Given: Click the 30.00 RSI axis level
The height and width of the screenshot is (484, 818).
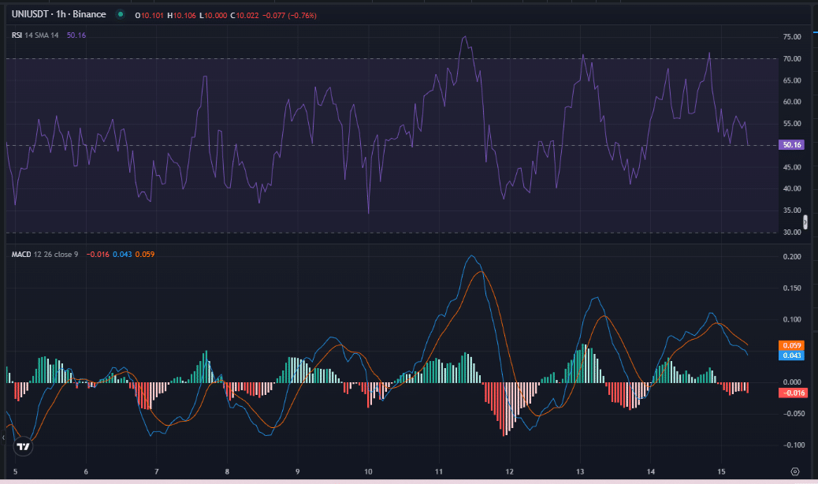Looking at the screenshot, I should (x=792, y=232).
